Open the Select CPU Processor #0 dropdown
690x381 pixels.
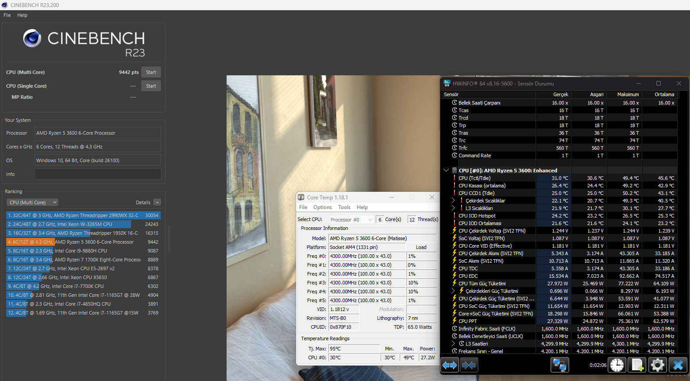pos(352,220)
